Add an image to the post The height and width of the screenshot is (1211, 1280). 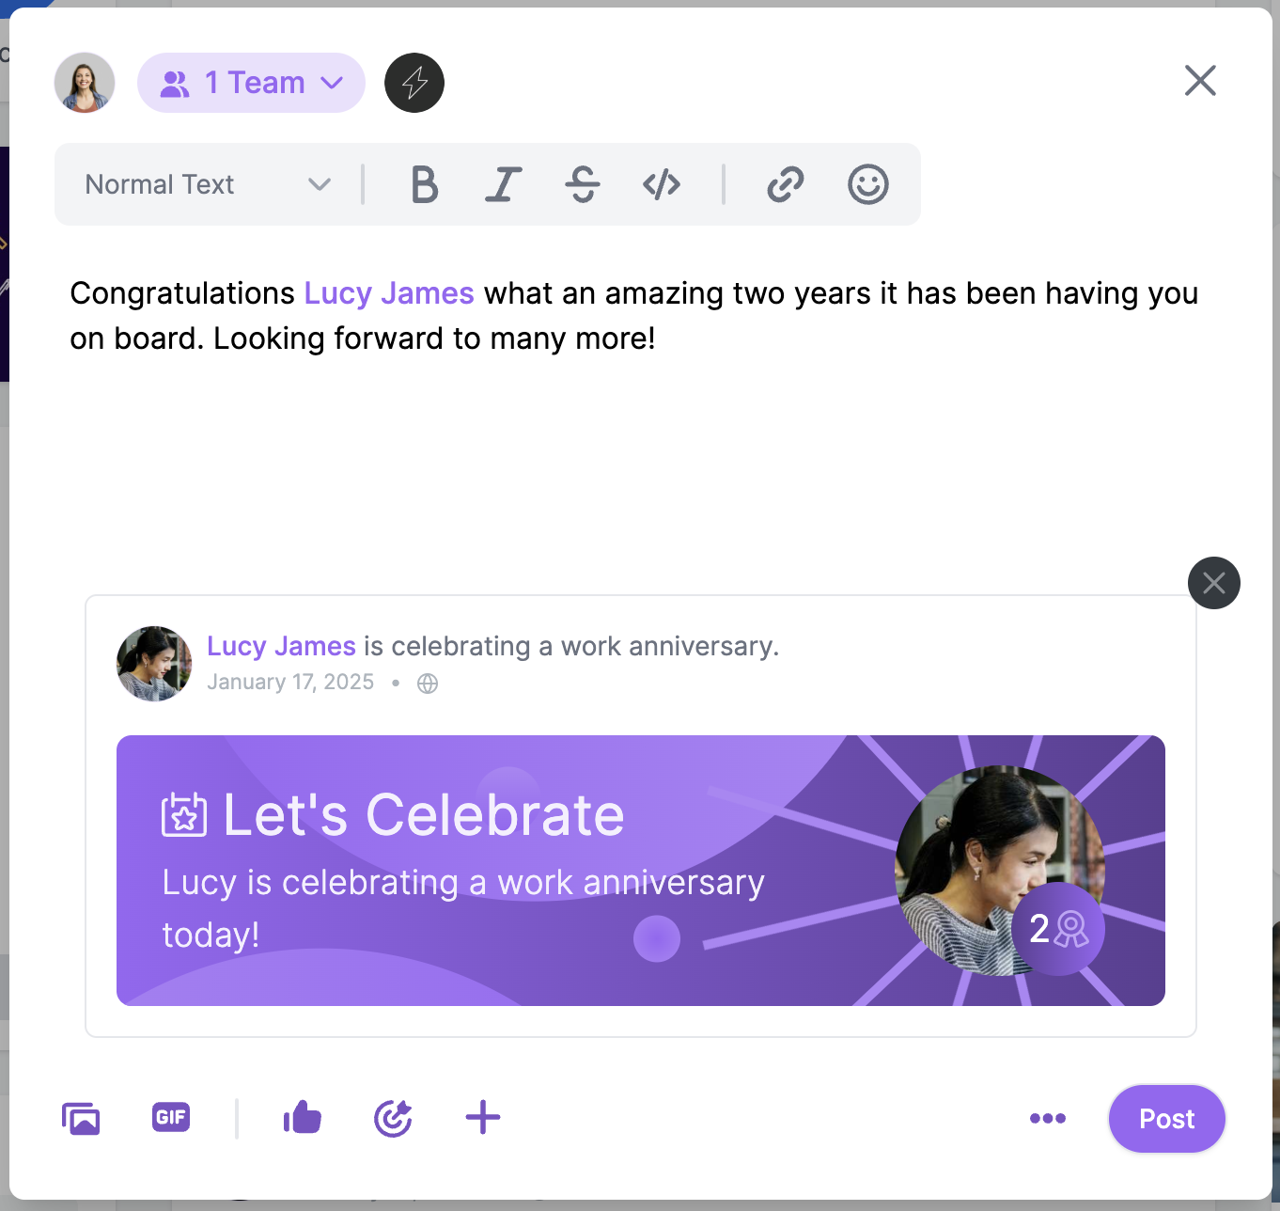(81, 1119)
